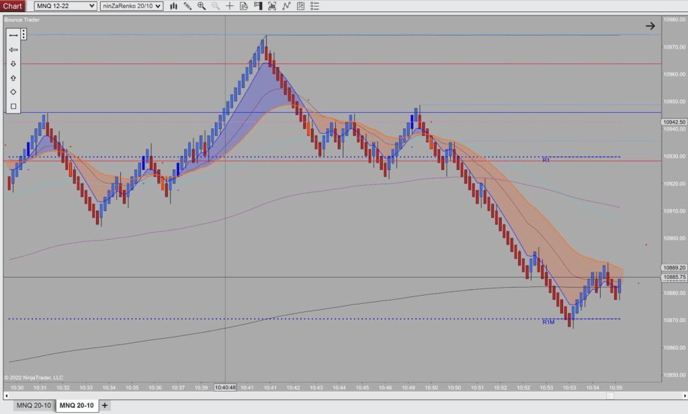Open the drawing tools pencil icon
Image resolution: width=688 pixels, height=414 pixels.
(188, 6)
